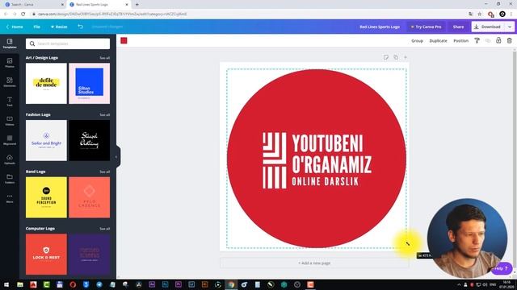See all Art / Design Logo templates
The height and width of the screenshot is (290, 517).
104,58
